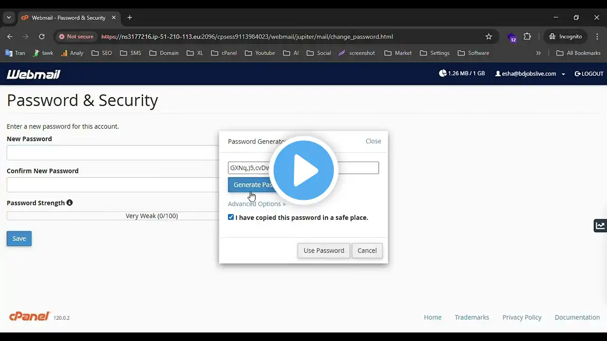Viewport: 607px width, 341px height.
Task: Open the screenshot bookmark
Action: tap(357, 53)
